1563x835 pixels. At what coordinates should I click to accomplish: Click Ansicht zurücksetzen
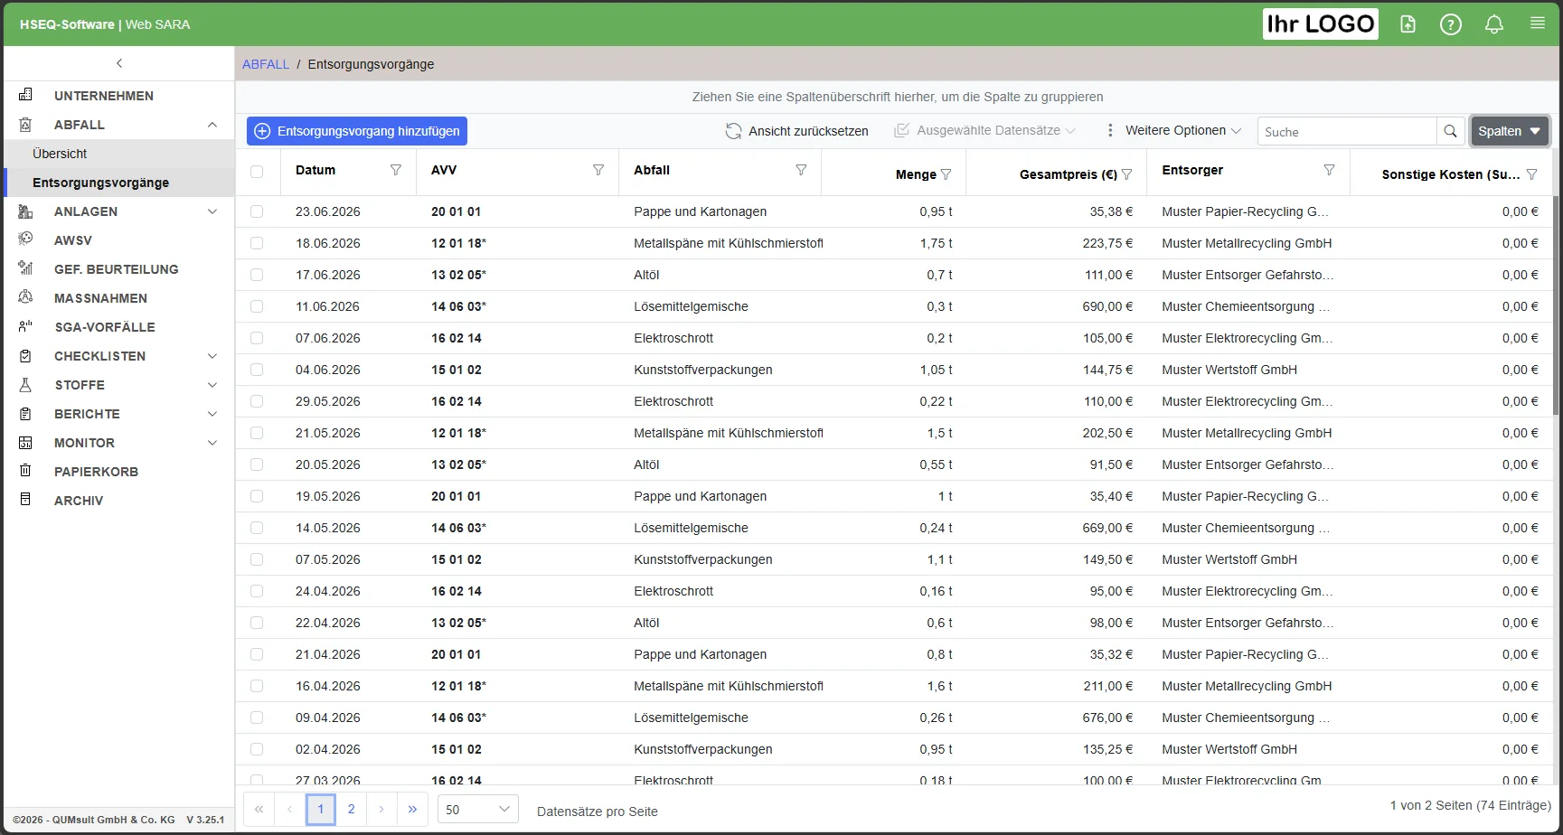point(796,131)
